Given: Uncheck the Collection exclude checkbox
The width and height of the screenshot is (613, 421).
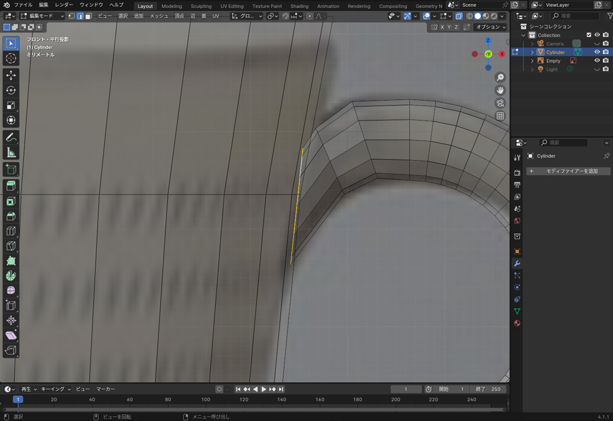Looking at the screenshot, I should (x=589, y=35).
